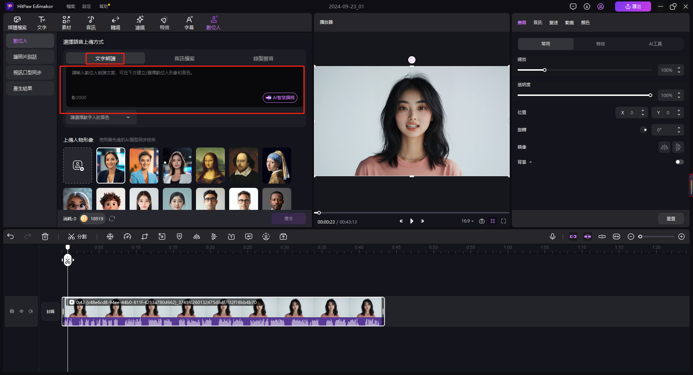Expand the 背景 section arrow
The width and height of the screenshot is (693, 375).
531,162
